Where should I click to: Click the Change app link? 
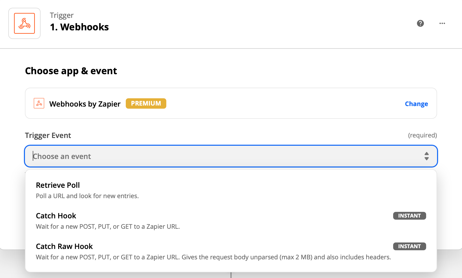(x=416, y=104)
